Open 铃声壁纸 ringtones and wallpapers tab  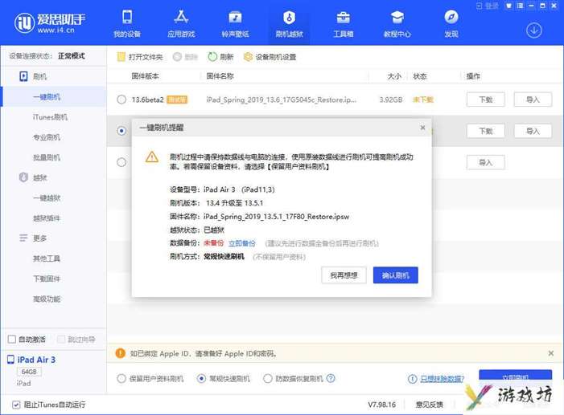click(235, 24)
